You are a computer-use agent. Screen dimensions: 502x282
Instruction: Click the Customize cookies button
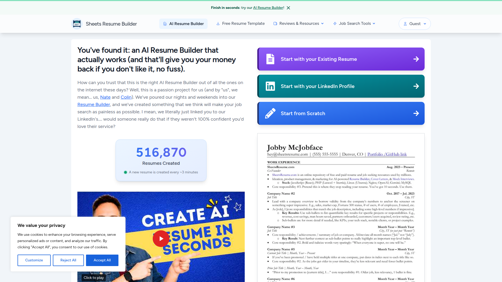coord(34,260)
